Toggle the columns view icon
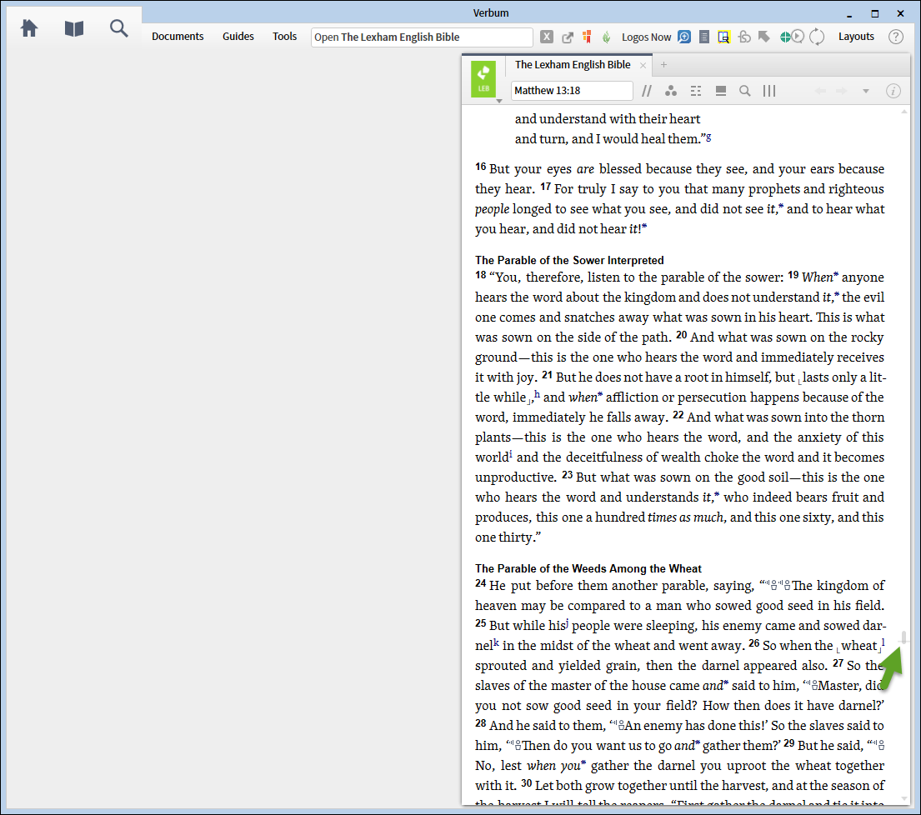Screen dimensions: 921x815 [x=769, y=91]
